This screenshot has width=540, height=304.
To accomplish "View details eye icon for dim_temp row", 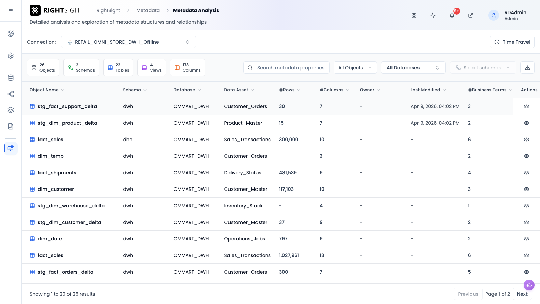I will 526,156.
